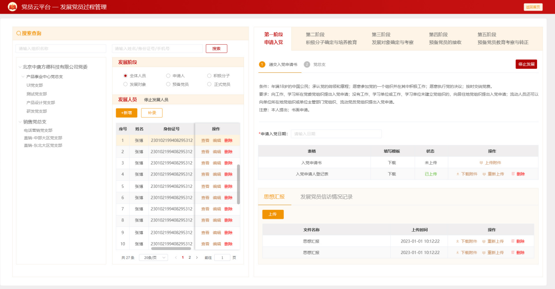Click the red 停止发展 button
The height and width of the screenshot is (289, 555).
point(526,64)
